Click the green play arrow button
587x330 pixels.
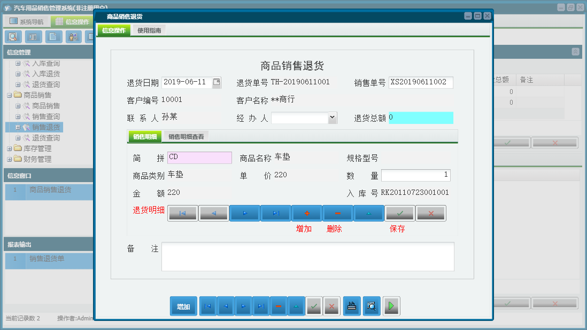tap(391, 306)
